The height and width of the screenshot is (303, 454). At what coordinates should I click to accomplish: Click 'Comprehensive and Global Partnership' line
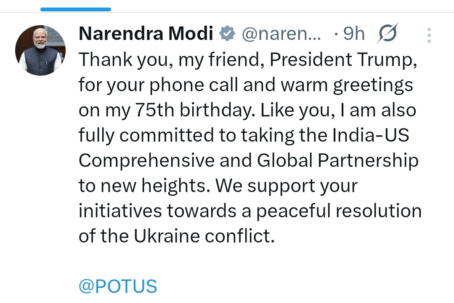click(x=248, y=161)
